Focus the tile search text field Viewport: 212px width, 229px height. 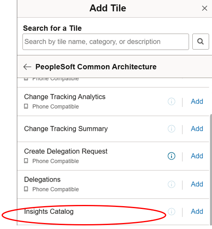point(106,42)
